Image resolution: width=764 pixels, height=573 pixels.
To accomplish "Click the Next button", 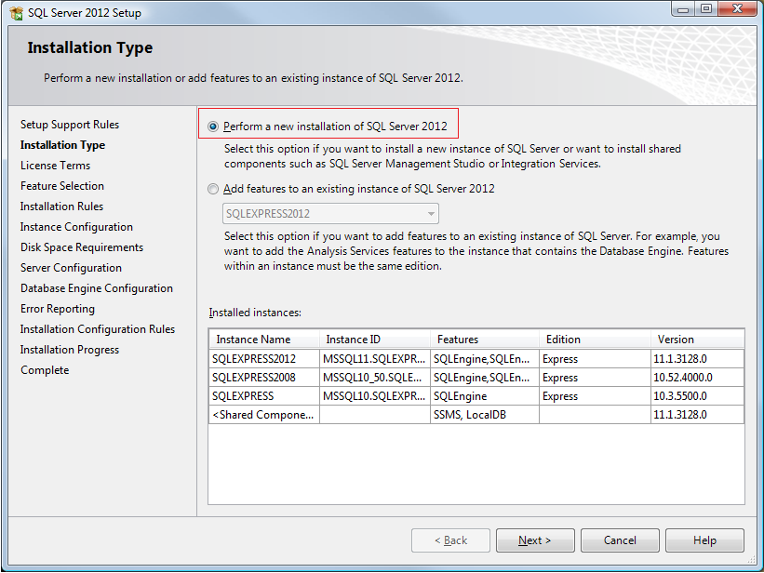I will click(x=535, y=540).
